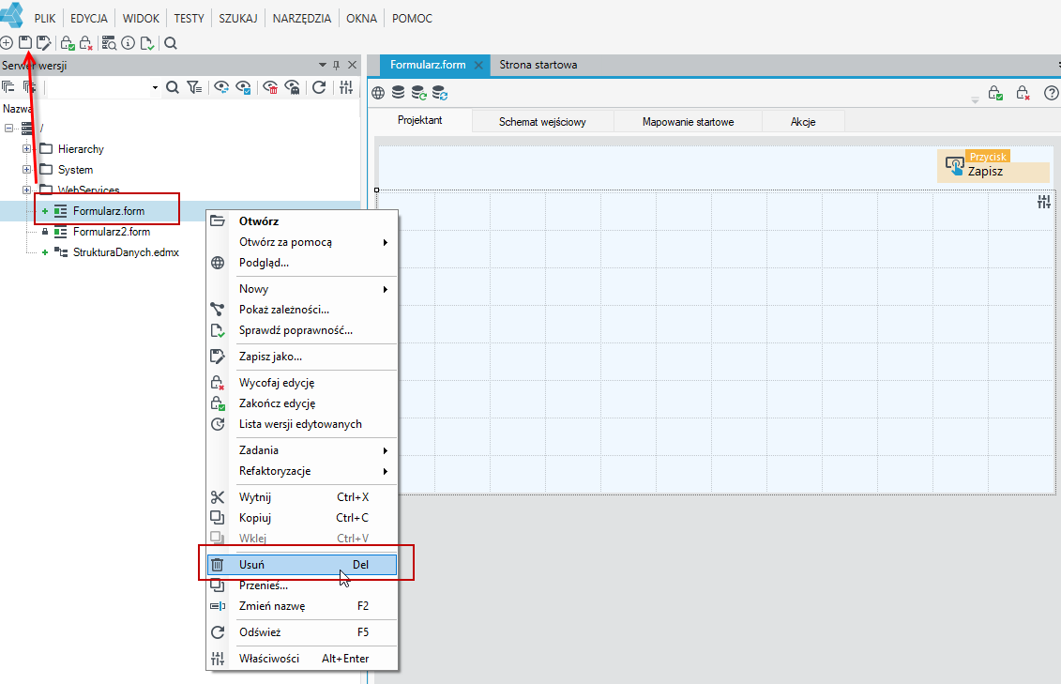Screen dimensions: 1061x684
Task: Click the information (i) icon in main toolbar
Action: click(x=128, y=42)
